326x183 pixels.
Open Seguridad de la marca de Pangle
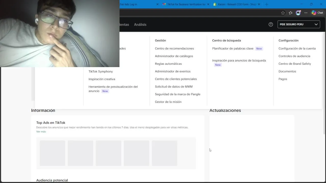click(x=178, y=94)
